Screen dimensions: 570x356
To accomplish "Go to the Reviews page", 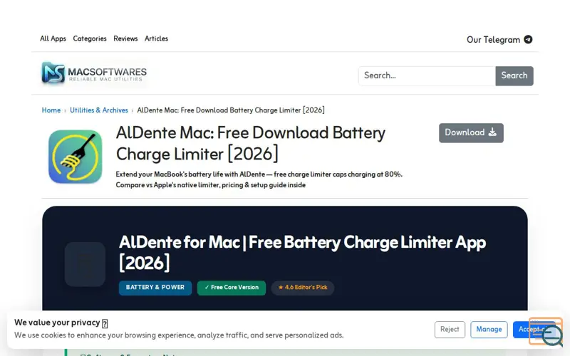I will pos(125,38).
